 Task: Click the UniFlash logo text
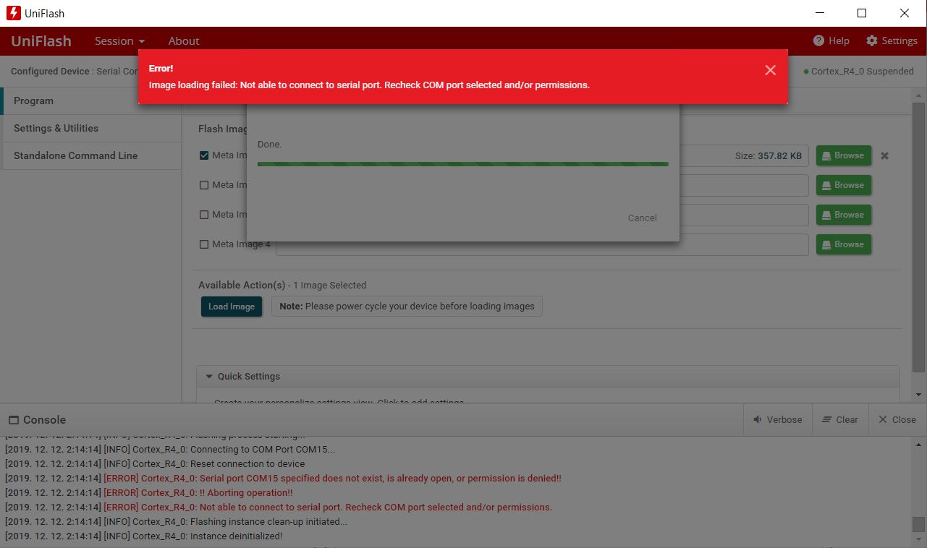point(41,41)
